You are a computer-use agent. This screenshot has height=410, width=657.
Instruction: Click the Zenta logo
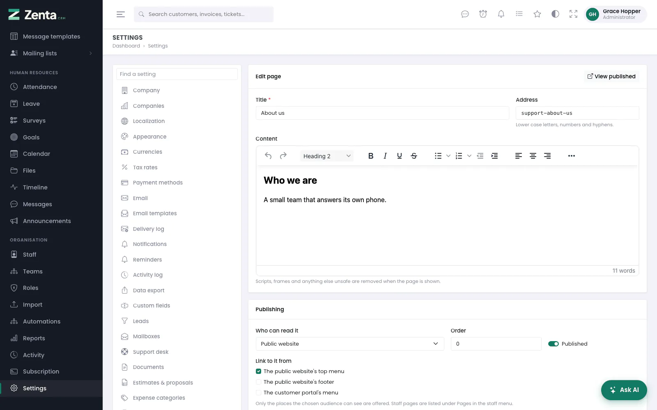pyautogui.click(x=37, y=15)
